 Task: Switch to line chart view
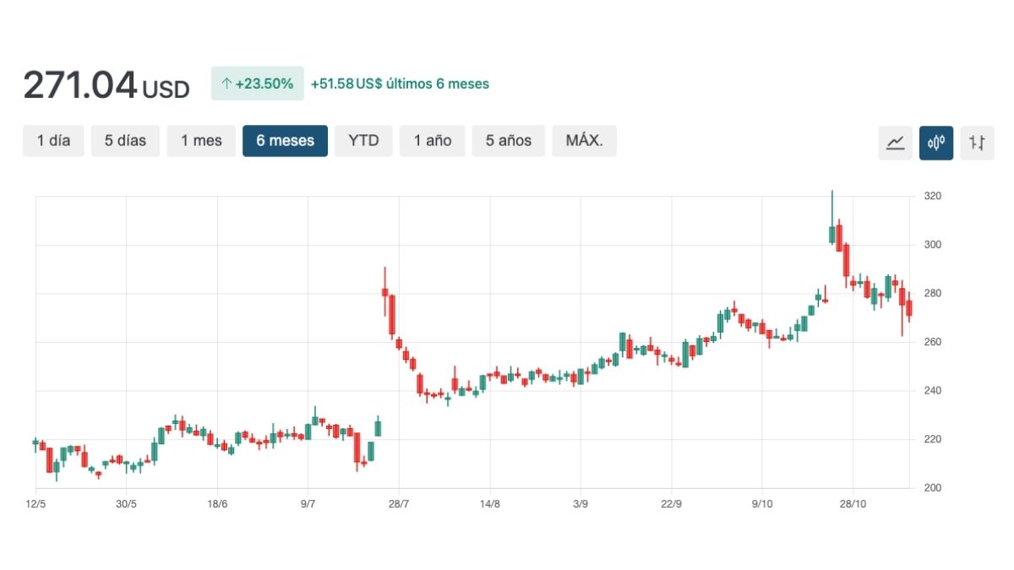click(x=895, y=143)
